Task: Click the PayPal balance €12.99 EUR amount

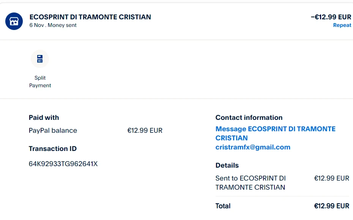Action: 145,130
